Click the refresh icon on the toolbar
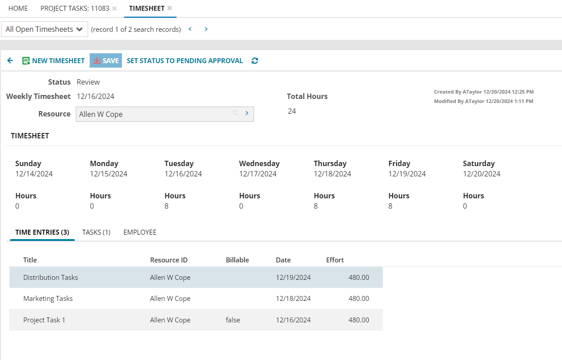The height and width of the screenshot is (360, 562). 255,60
